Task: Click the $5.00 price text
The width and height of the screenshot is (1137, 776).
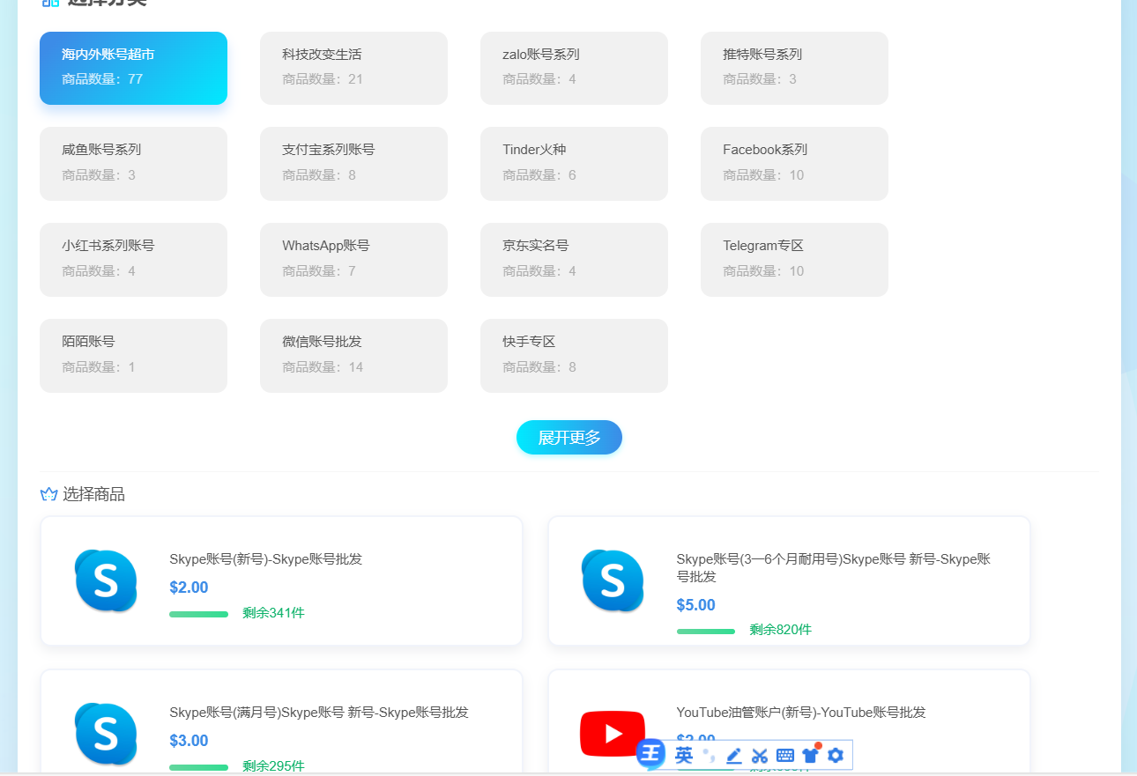Action: click(x=696, y=605)
